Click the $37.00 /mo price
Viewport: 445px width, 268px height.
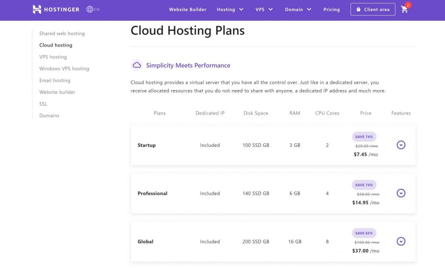(x=365, y=251)
